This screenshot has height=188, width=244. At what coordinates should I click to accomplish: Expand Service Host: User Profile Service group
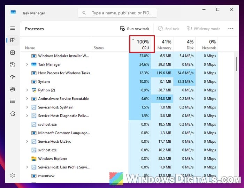pyautogui.click(x=27, y=167)
